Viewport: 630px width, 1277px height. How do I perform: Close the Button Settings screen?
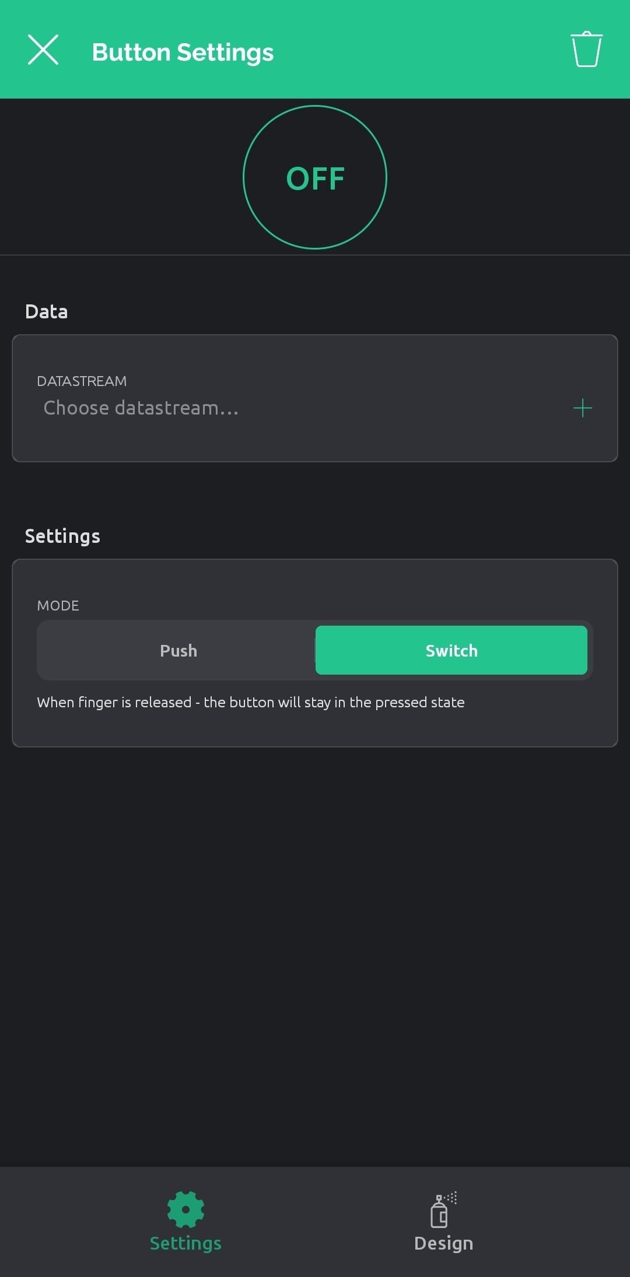(43, 50)
